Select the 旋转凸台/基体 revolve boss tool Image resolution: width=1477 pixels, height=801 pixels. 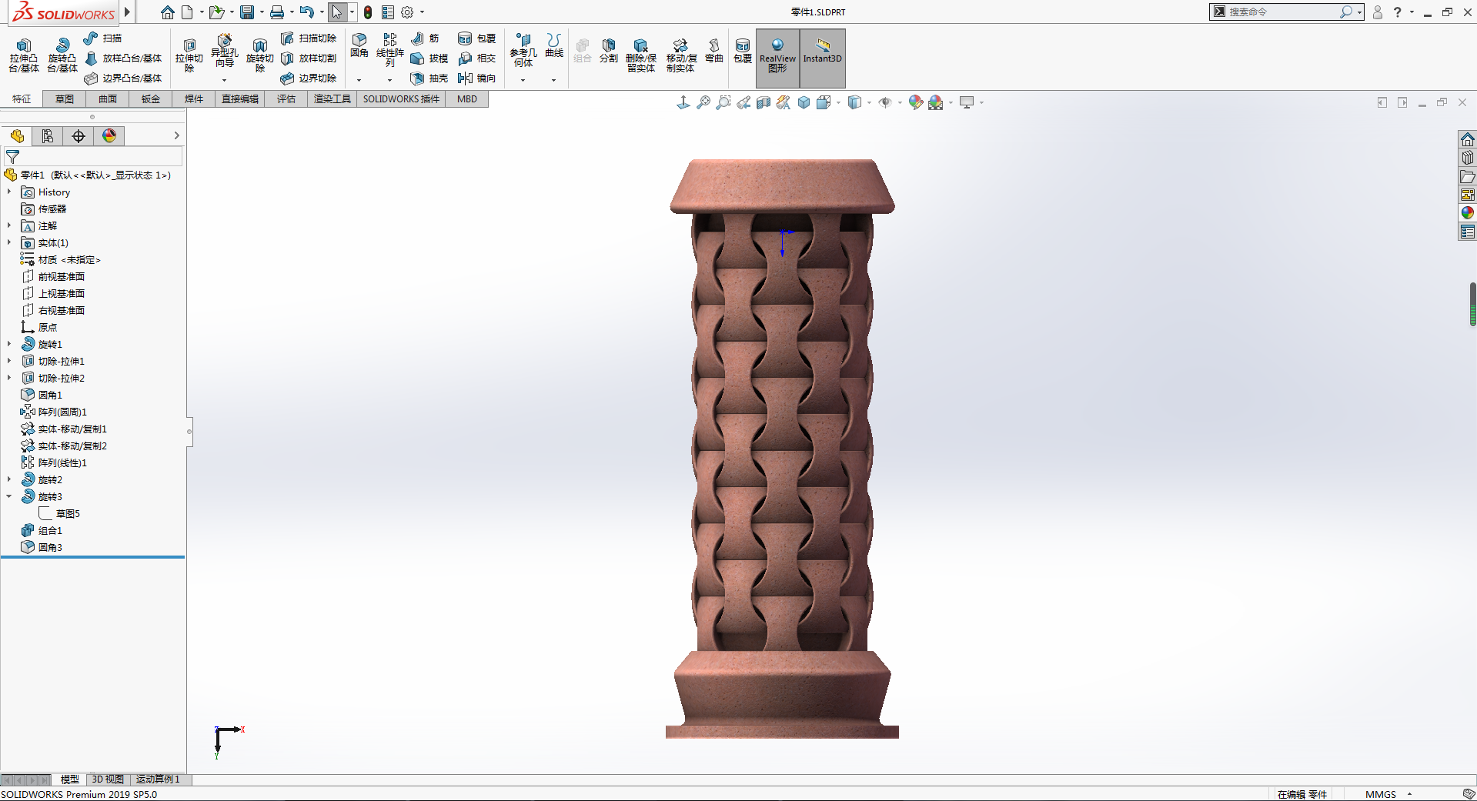point(62,55)
